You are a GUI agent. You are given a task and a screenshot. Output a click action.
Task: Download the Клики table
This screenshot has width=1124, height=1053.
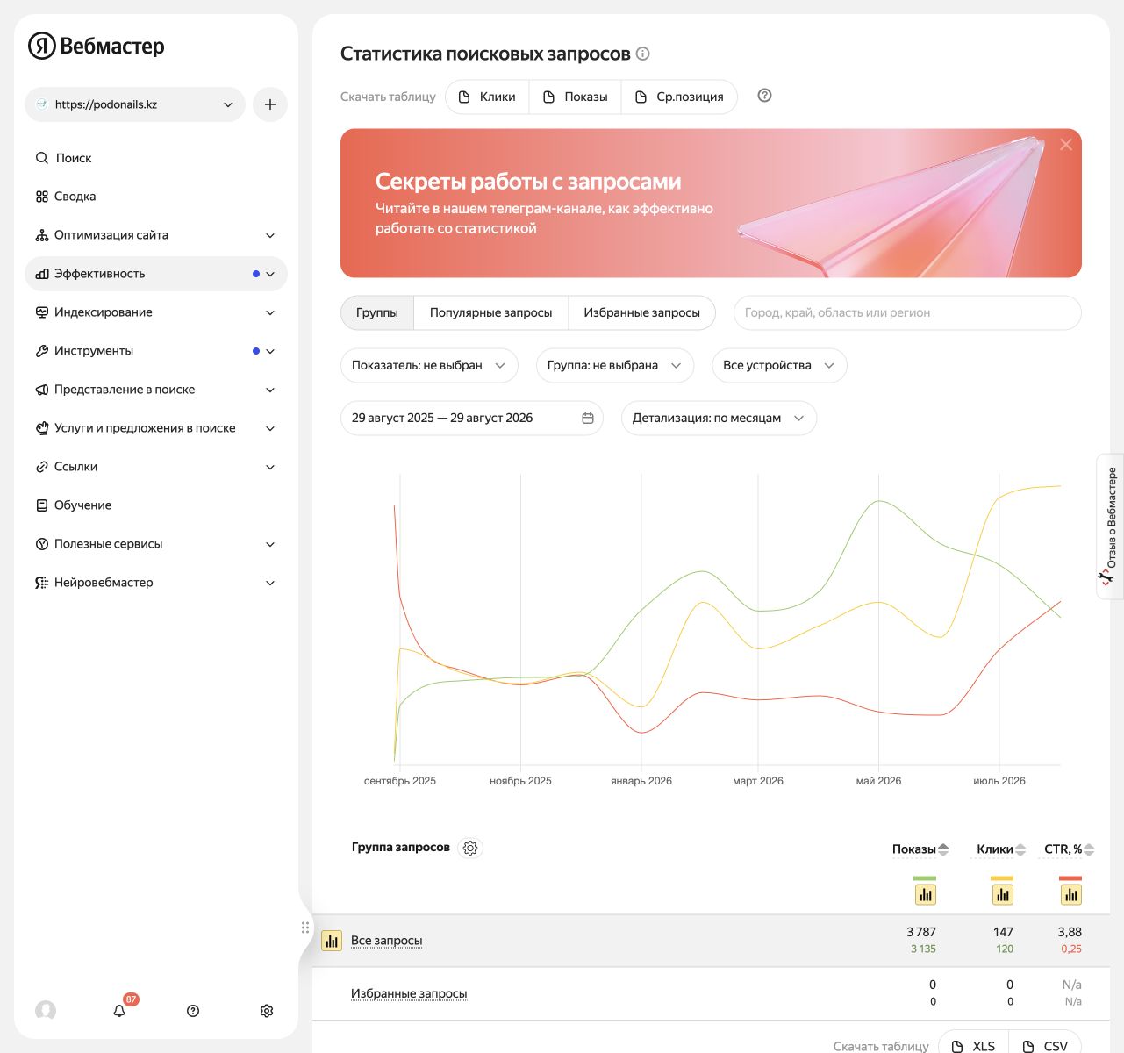[x=487, y=97]
